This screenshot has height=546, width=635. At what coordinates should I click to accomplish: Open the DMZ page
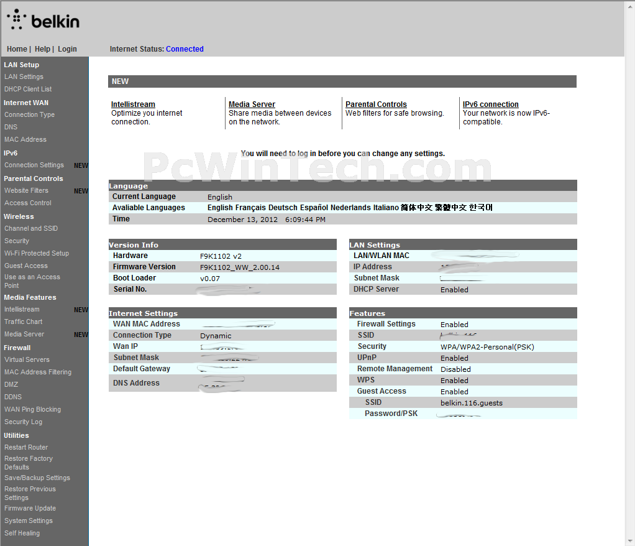pyautogui.click(x=11, y=385)
